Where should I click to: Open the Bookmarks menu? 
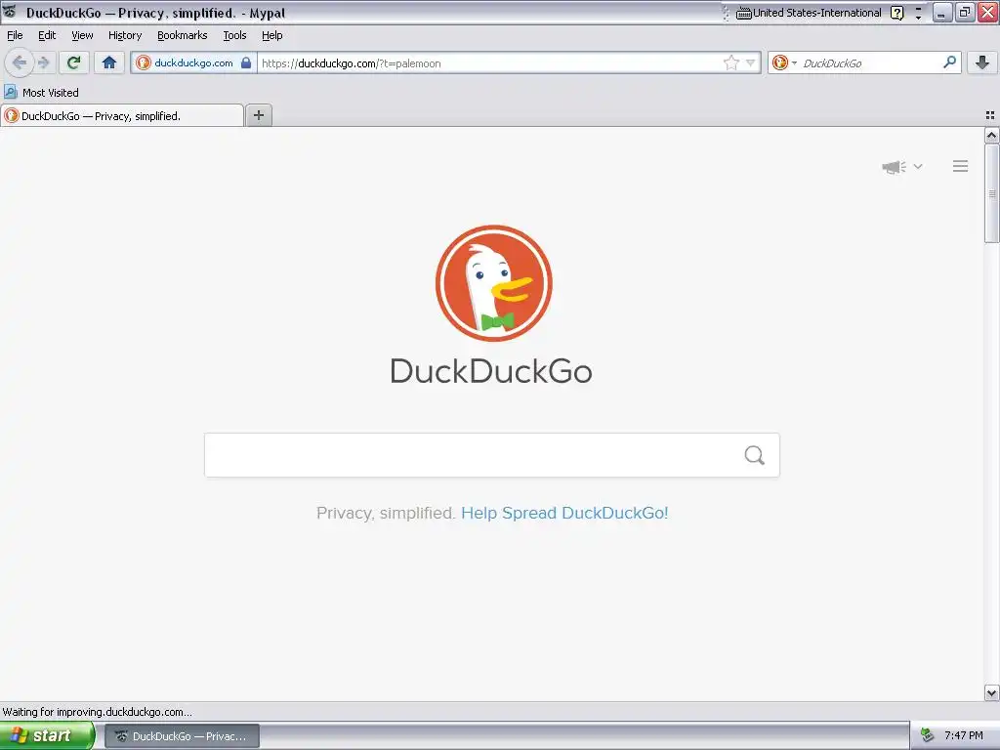click(183, 35)
